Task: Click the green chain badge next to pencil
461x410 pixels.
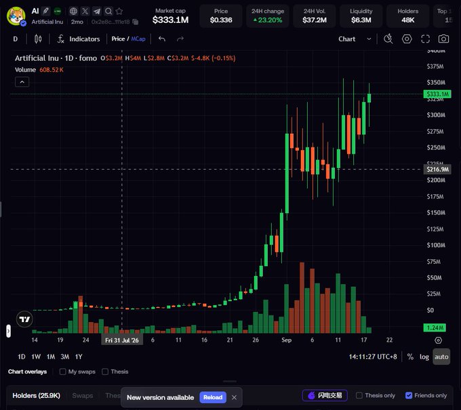Action: [58, 11]
